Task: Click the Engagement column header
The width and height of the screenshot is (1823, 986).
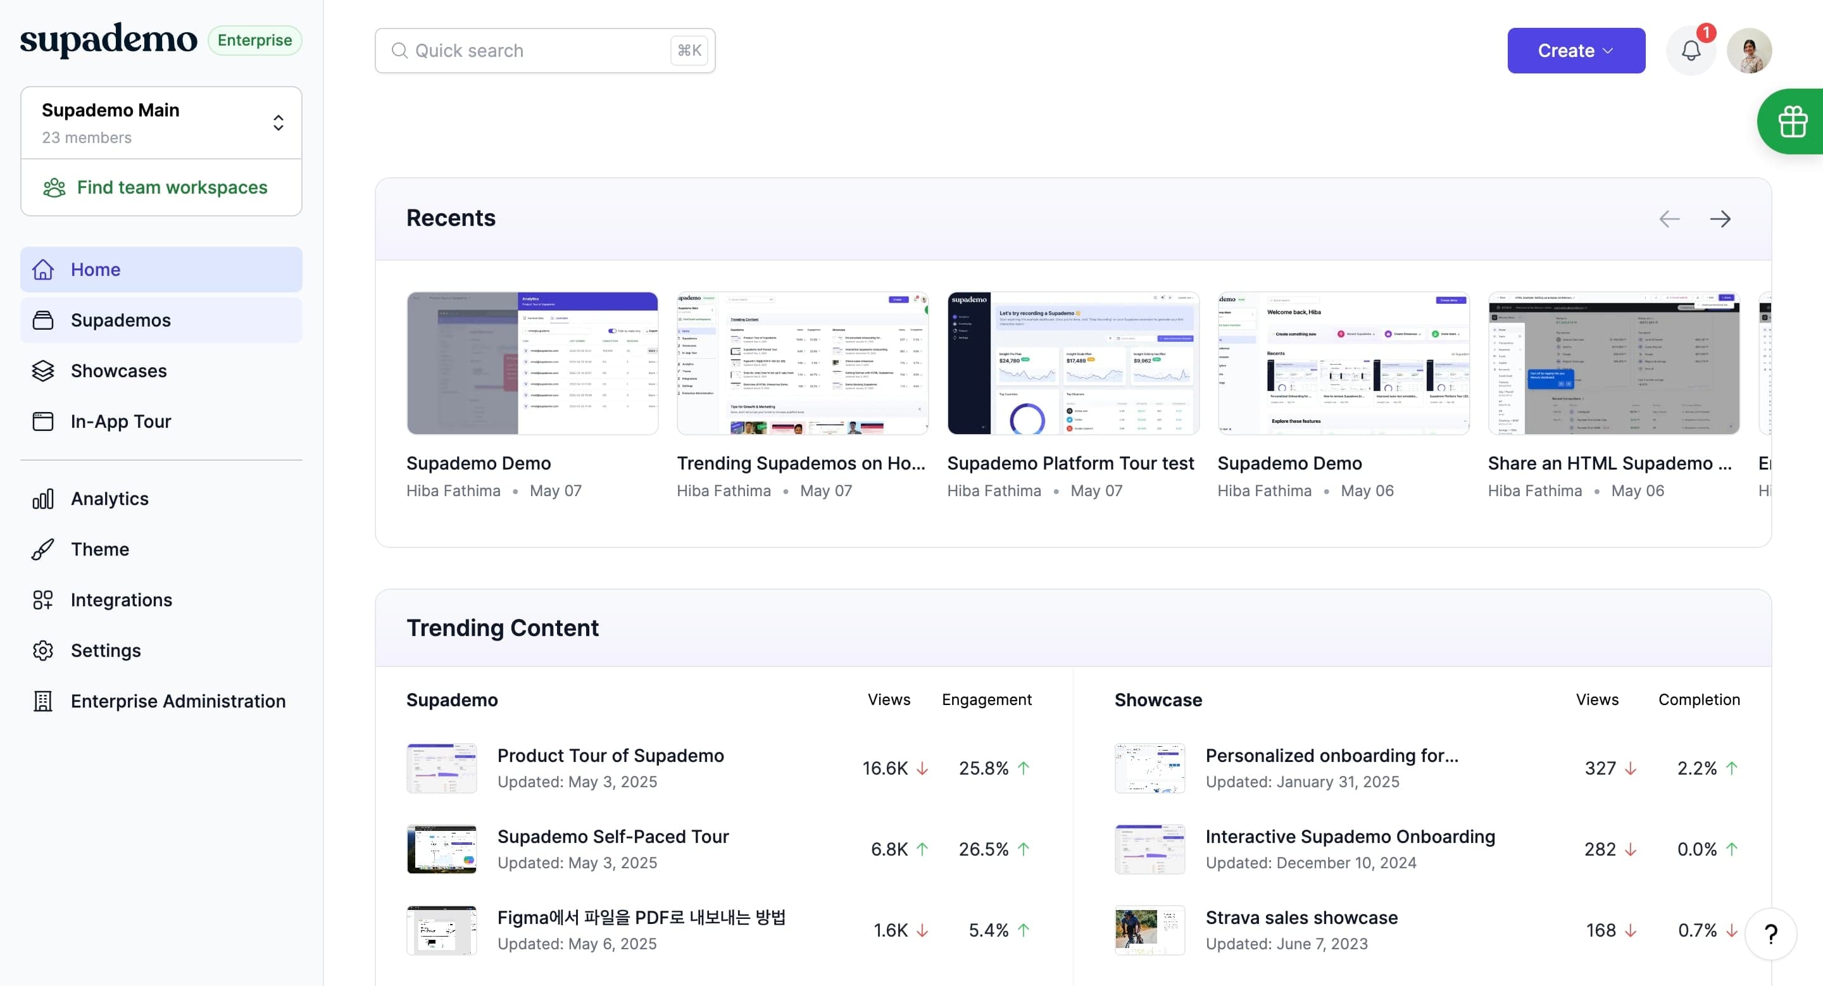Action: [987, 699]
